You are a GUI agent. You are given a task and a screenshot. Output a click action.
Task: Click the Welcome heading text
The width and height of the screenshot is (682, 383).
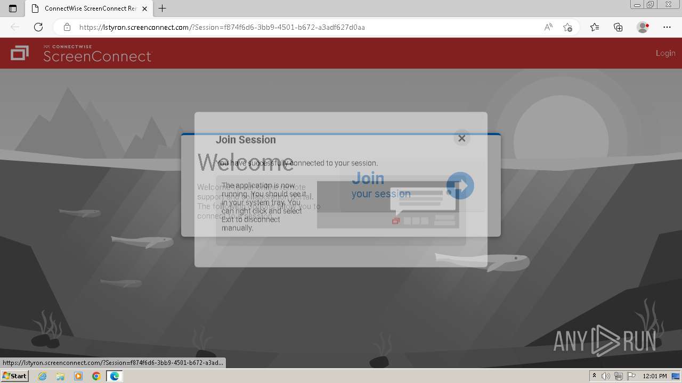pyautogui.click(x=246, y=162)
